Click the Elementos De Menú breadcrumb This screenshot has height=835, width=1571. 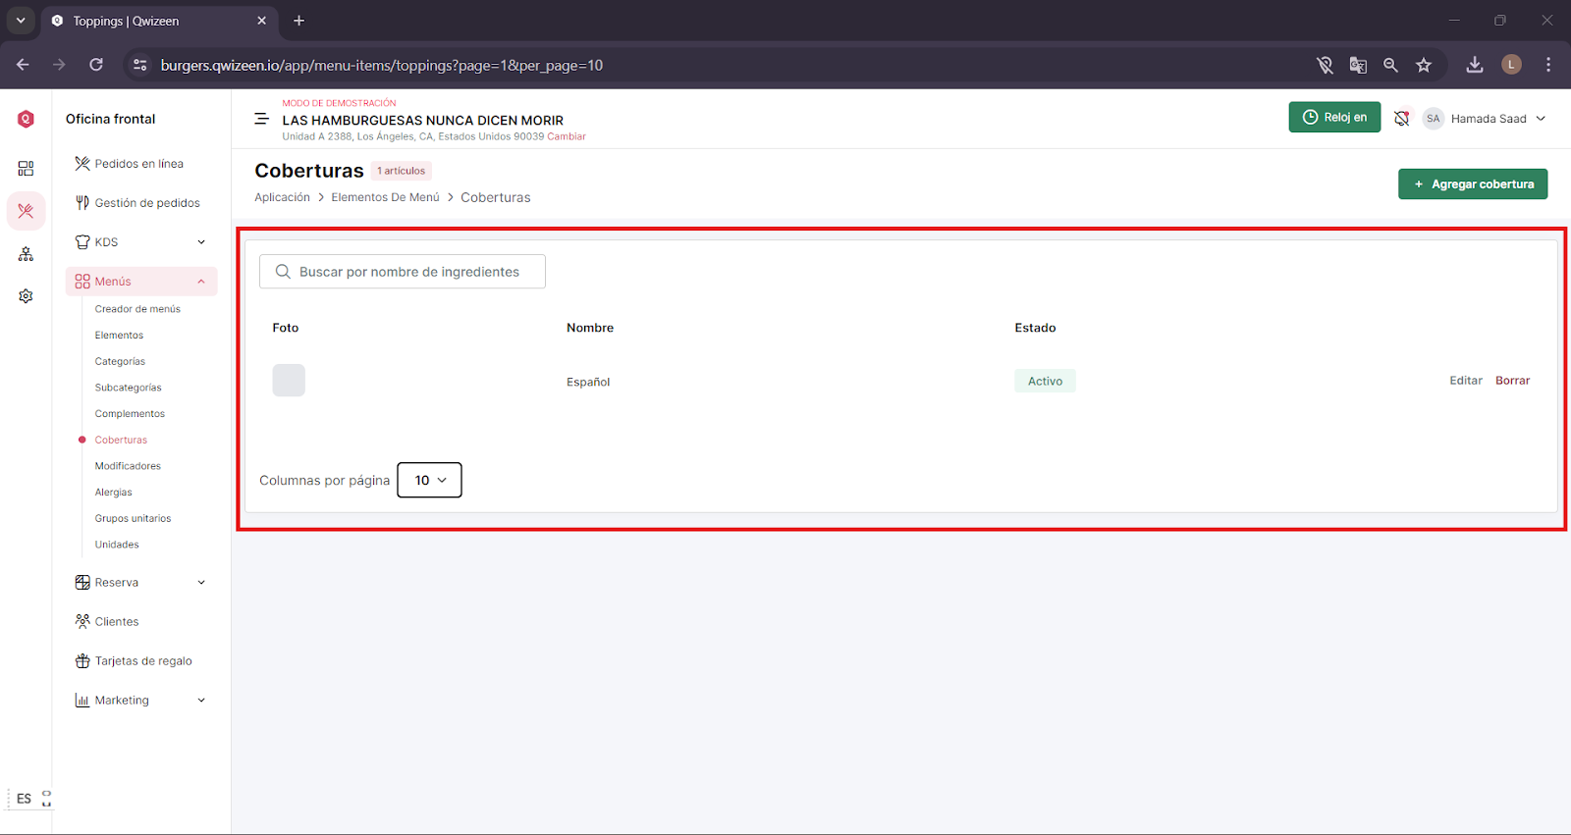(385, 197)
